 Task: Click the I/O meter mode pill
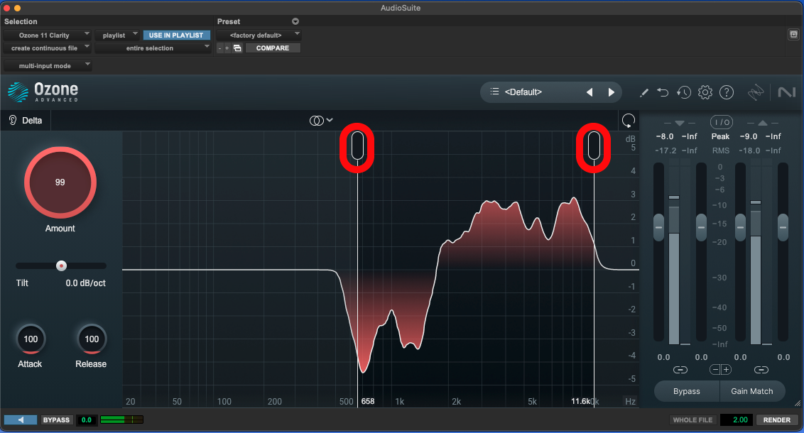(x=722, y=122)
